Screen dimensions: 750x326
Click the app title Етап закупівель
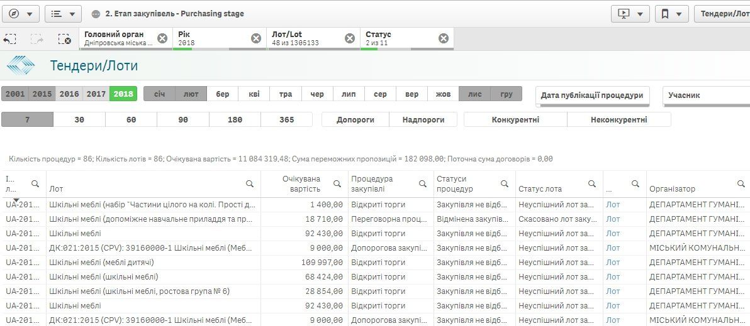pos(174,14)
